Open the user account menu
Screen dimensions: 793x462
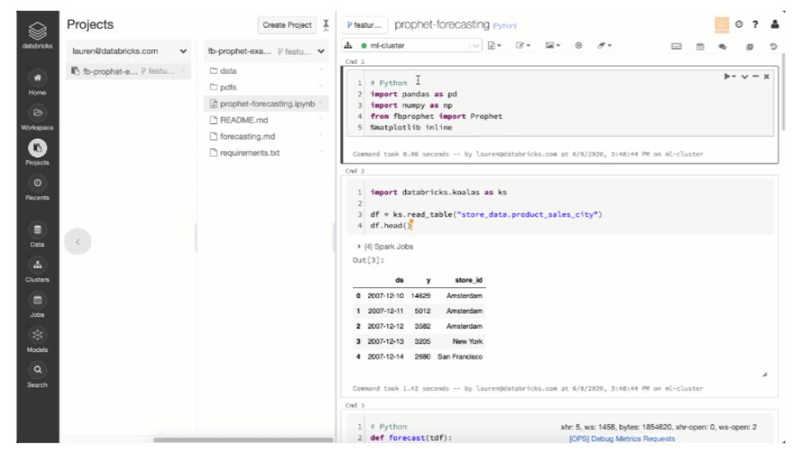pos(774,25)
